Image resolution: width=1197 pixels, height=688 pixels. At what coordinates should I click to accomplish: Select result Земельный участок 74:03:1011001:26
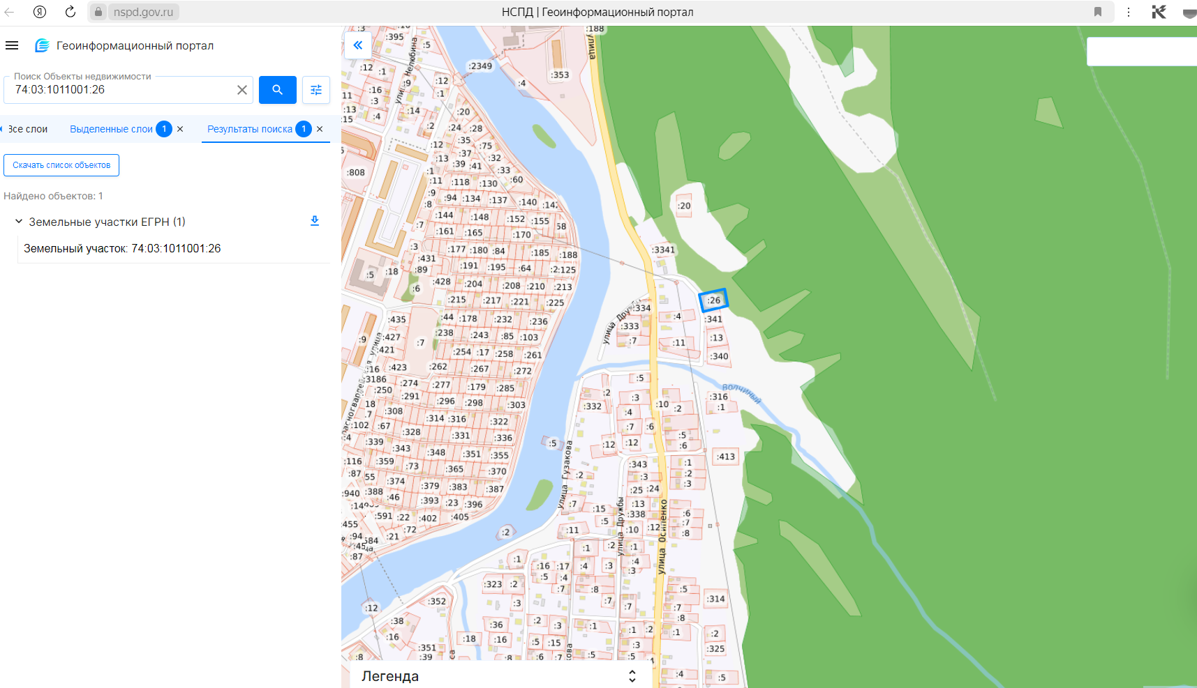pos(122,248)
